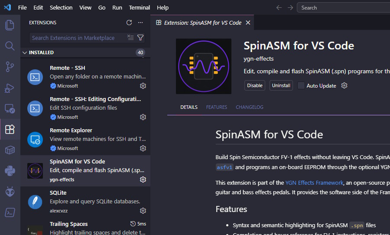Switch to the FEATURES tab

(x=216, y=107)
